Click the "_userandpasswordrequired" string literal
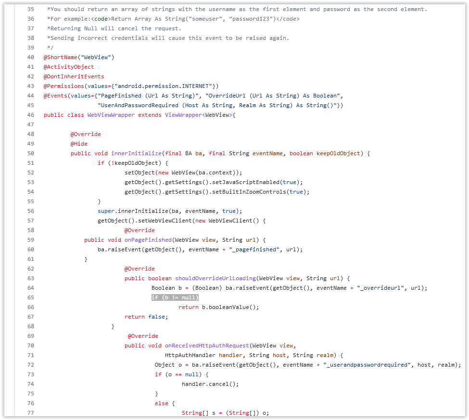The height and width of the screenshot is (420, 469). [x=367, y=365]
